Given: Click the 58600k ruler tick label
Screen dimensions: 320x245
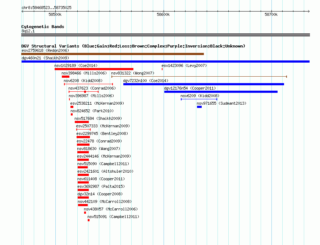Looking at the screenshot, I should tap(163, 14).
